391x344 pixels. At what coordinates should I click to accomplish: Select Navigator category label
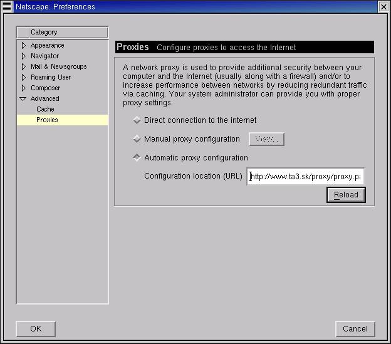click(x=45, y=56)
